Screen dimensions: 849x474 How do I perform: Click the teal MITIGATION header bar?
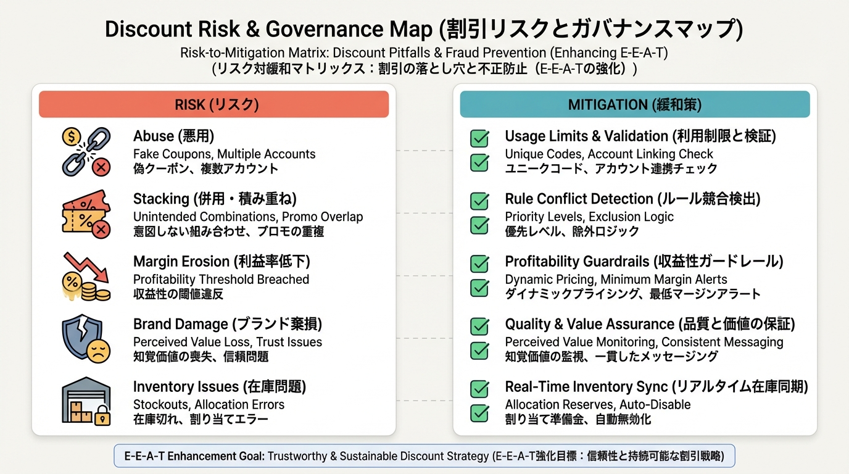(x=634, y=104)
